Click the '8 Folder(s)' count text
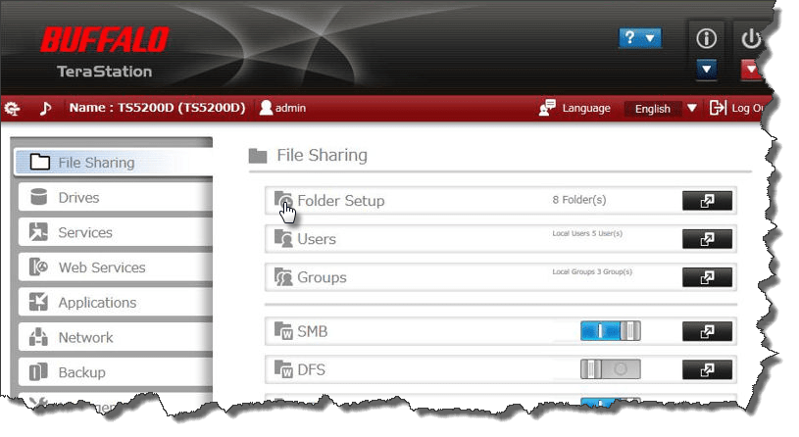 (x=579, y=200)
